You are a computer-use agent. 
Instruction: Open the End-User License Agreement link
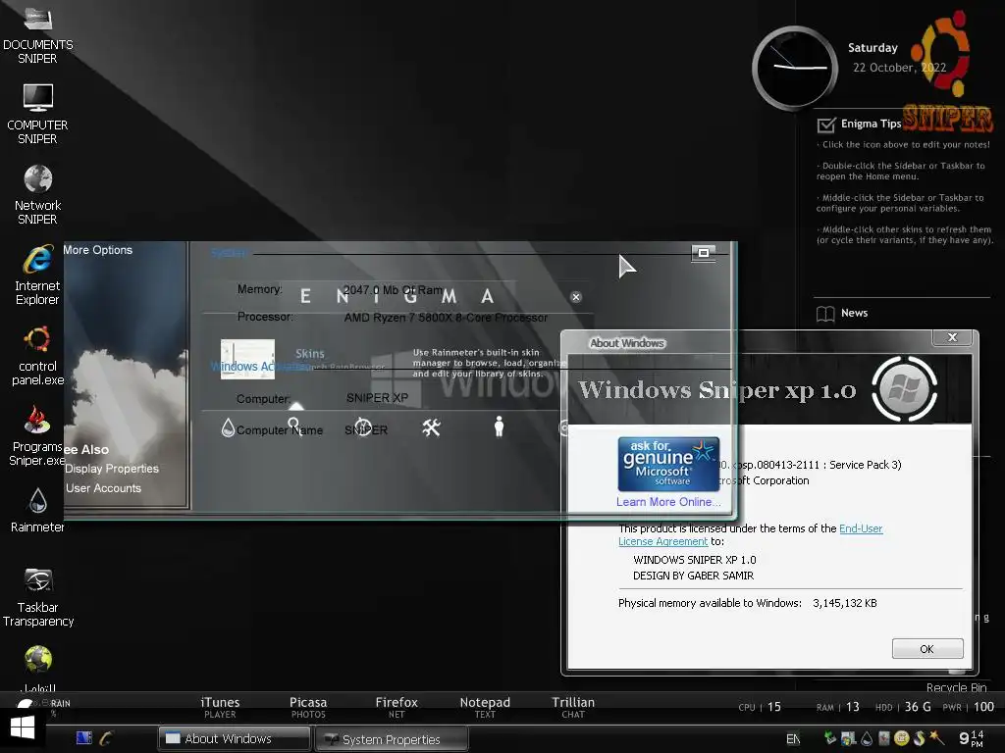861,528
